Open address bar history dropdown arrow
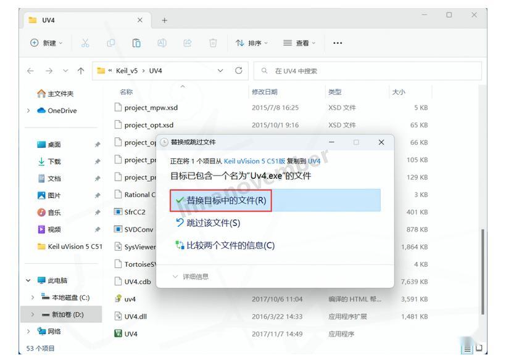This screenshot has width=506, height=363. tap(220, 70)
